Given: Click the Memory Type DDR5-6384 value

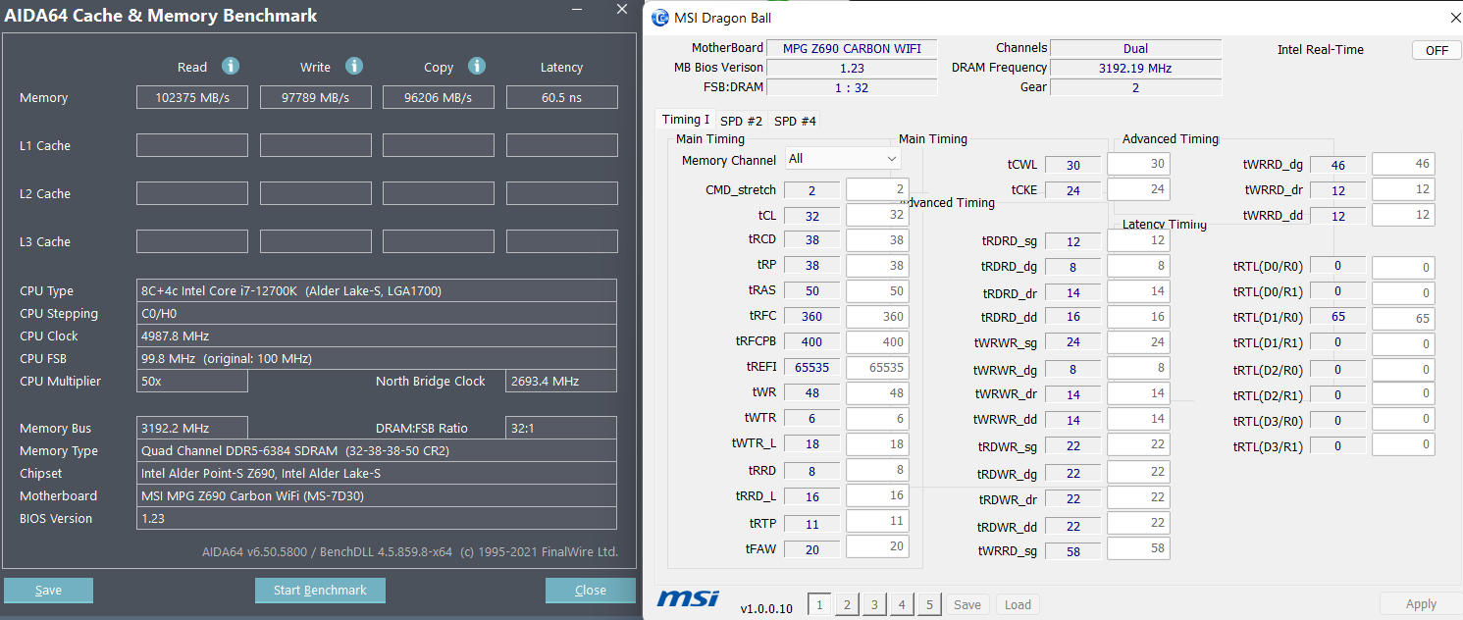Looking at the screenshot, I should pyautogui.click(x=377, y=450).
